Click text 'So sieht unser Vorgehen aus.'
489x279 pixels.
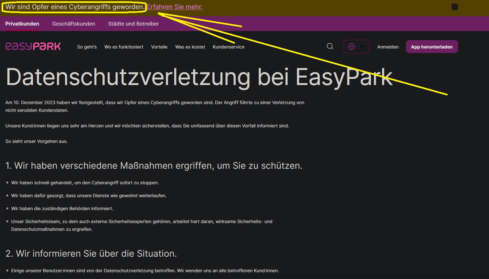37,141
